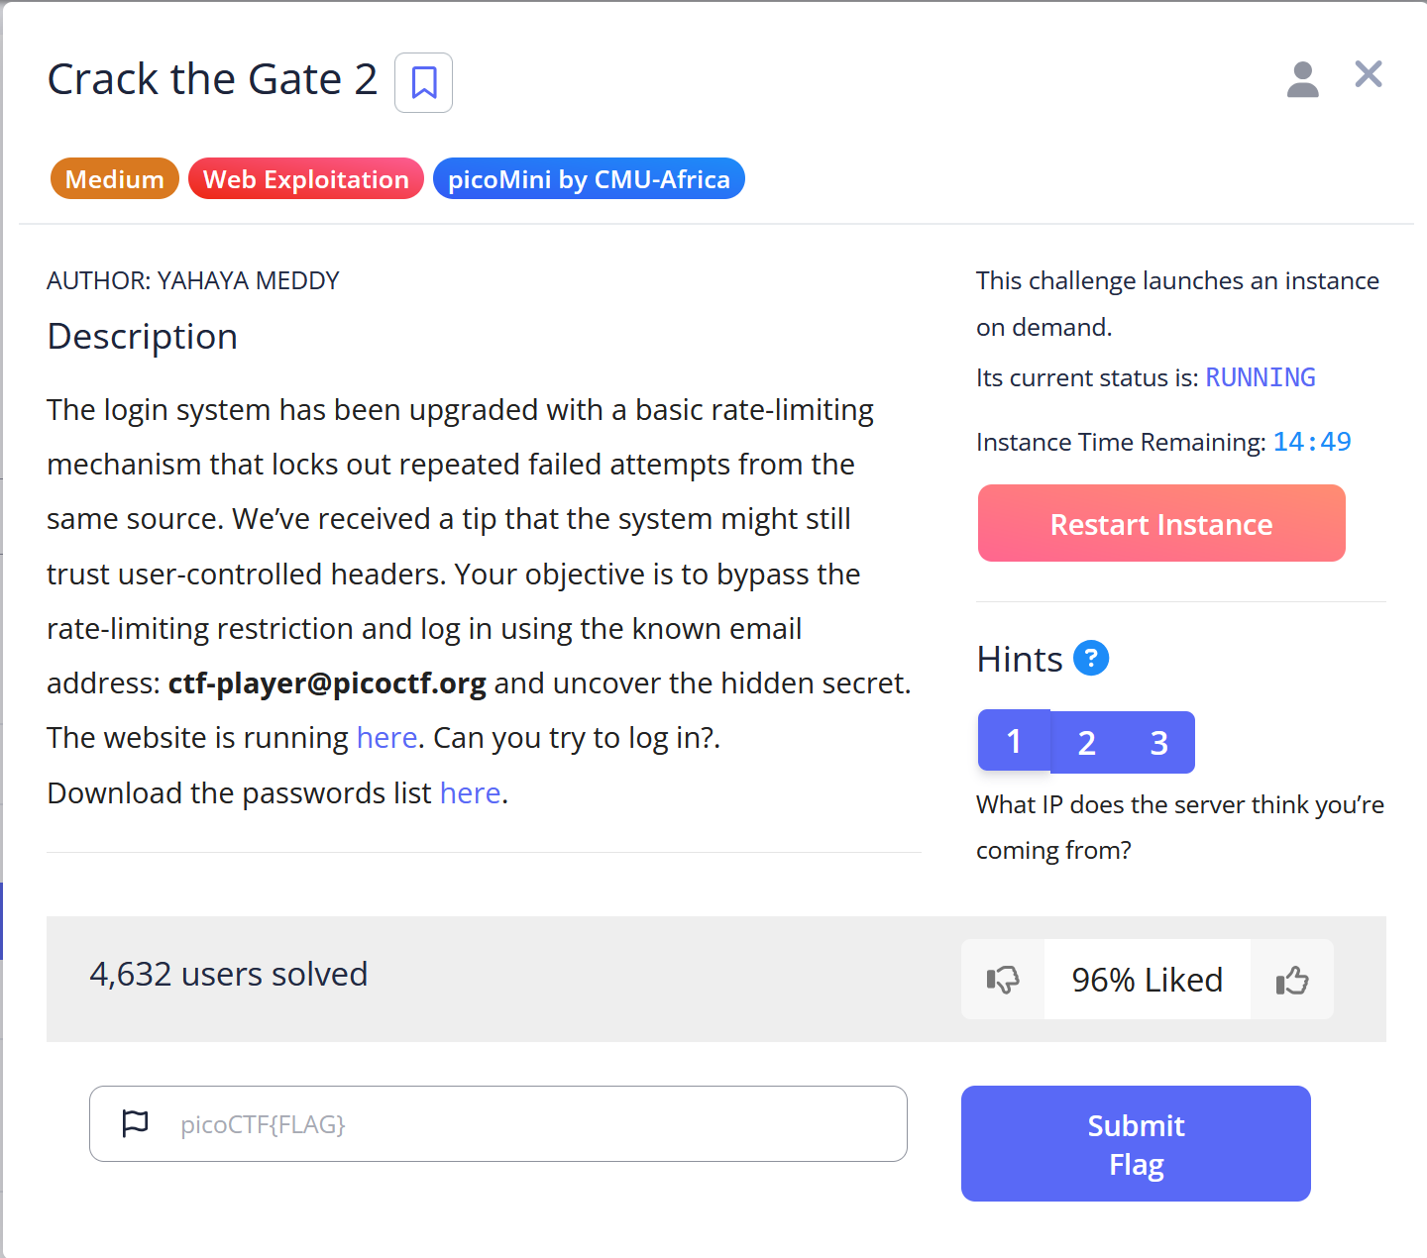This screenshot has height=1258, width=1427.
Task: Show hint number 3
Action: pos(1158,741)
